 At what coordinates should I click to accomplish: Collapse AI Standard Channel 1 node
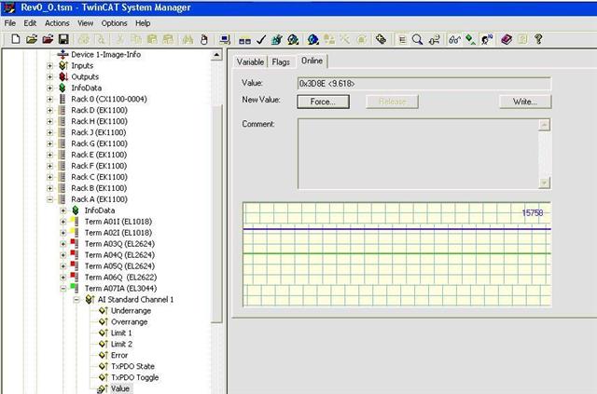(76, 300)
